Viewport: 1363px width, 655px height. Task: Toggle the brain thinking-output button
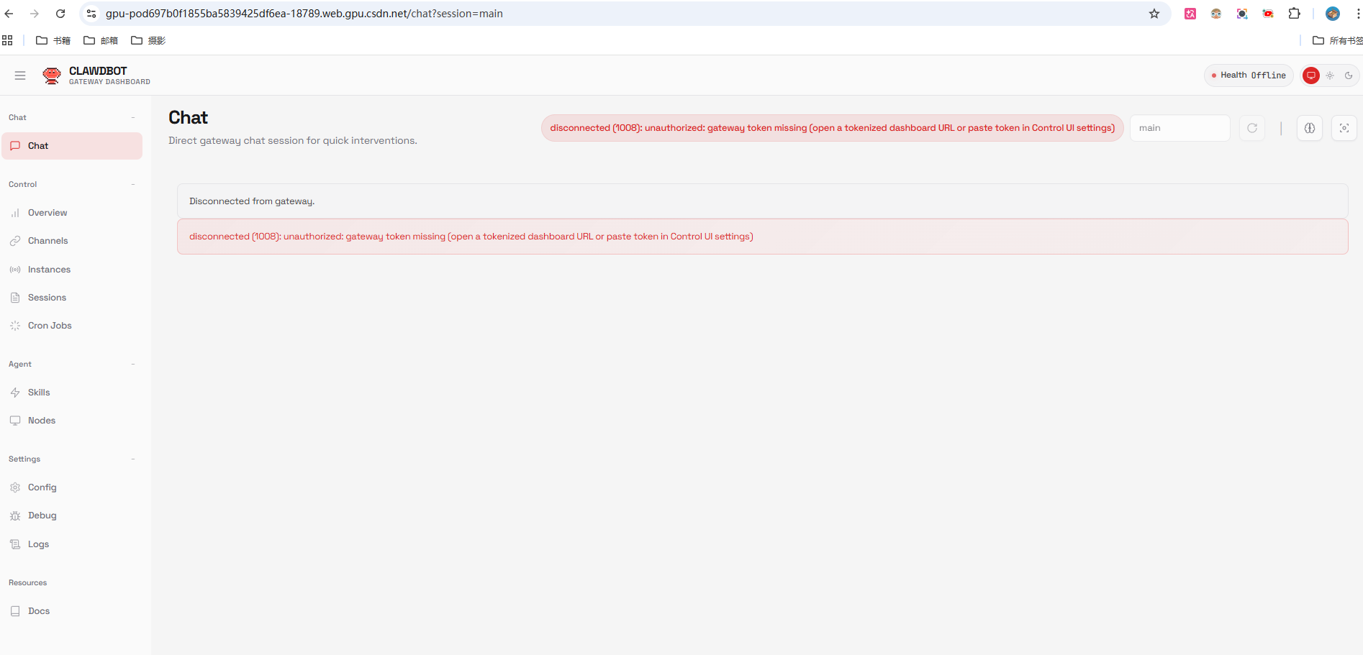(1309, 128)
